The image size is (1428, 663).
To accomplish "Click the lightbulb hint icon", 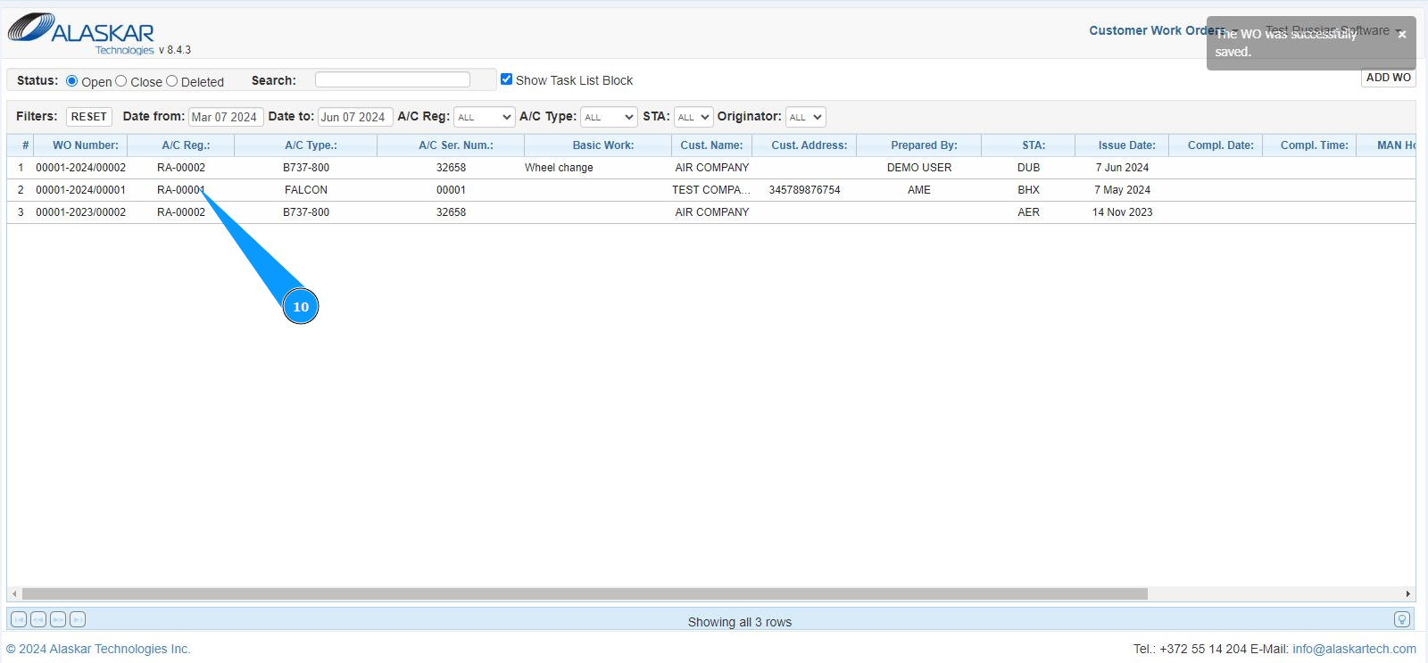I will pos(1402,619).
